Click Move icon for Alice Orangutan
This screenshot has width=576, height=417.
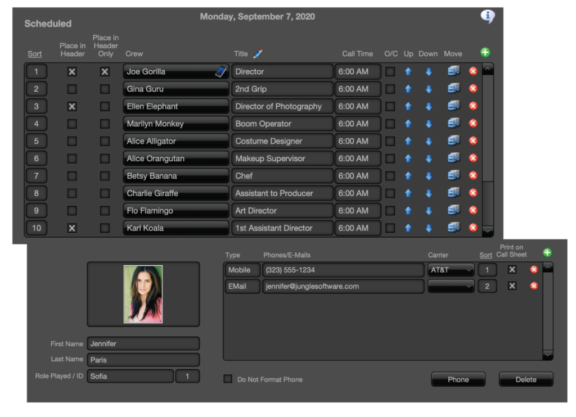[x=454, y=158]
